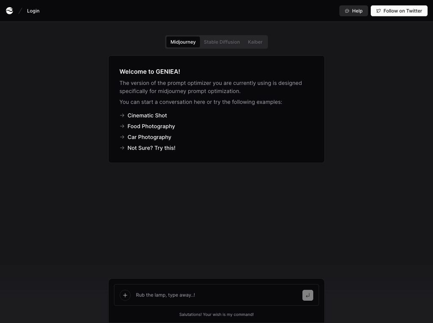Focus the Rub the lamp prompt input

pyautogui.click(x=217, y=295)
